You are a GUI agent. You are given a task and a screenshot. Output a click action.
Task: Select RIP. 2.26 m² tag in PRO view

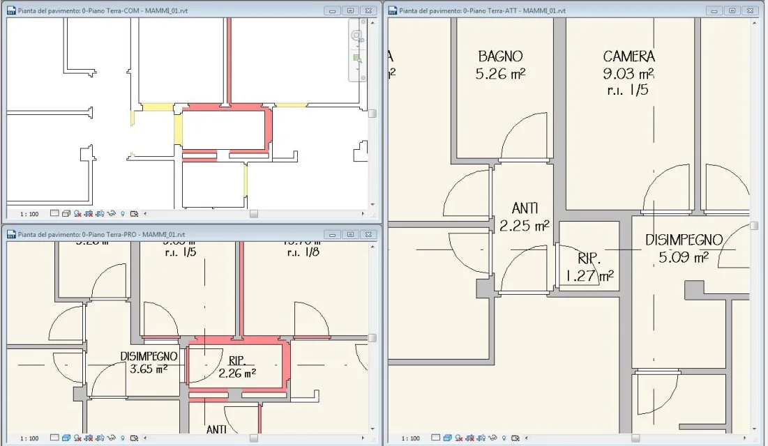pos(237,367)
